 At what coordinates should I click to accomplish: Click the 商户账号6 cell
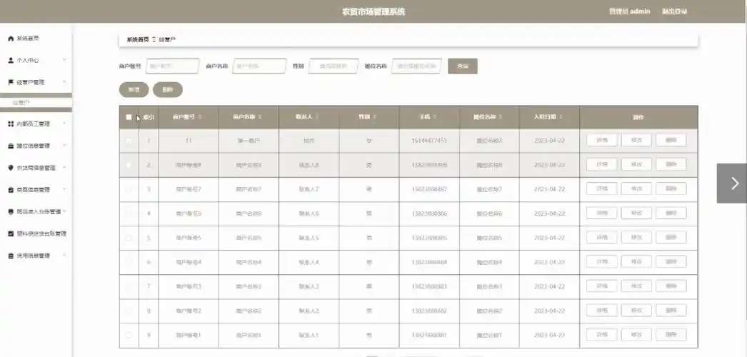pos(189,213)
